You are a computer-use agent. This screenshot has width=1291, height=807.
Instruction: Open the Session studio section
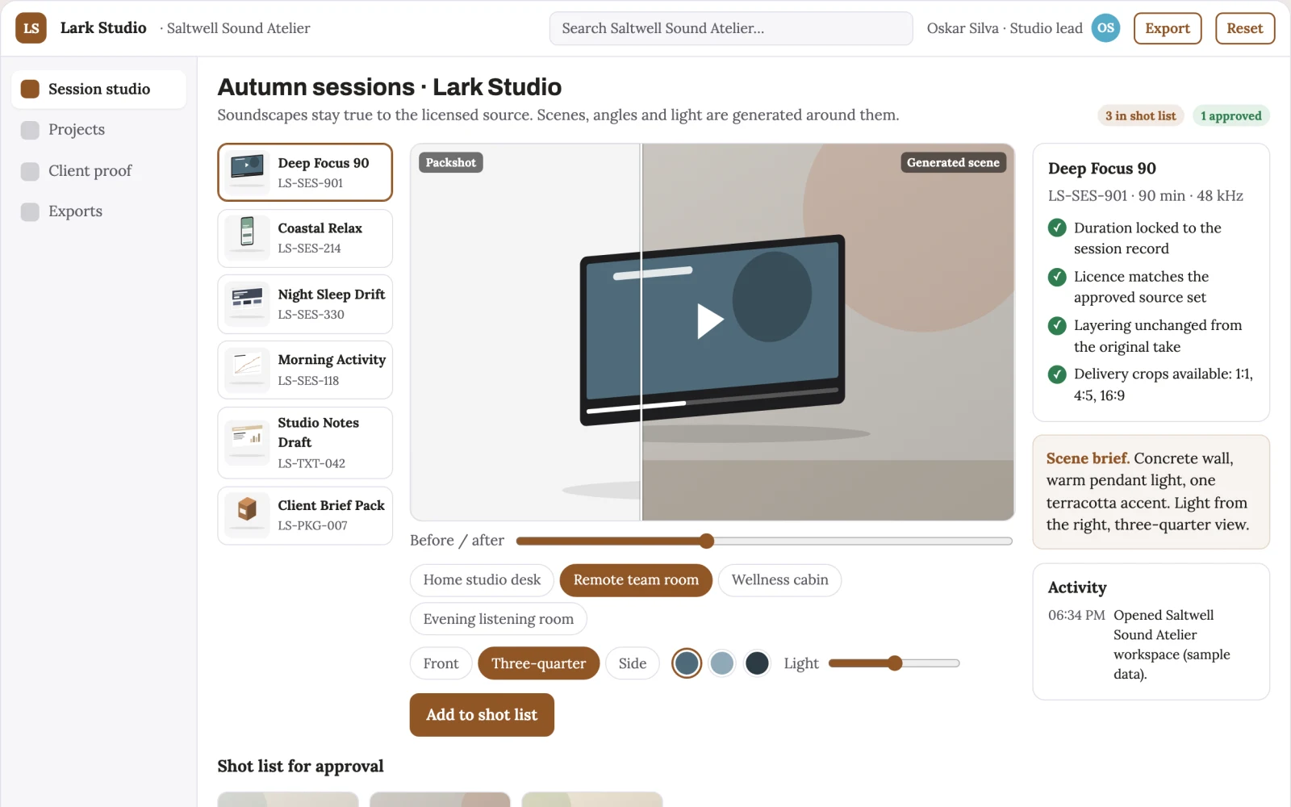click(x=98, y=89)
